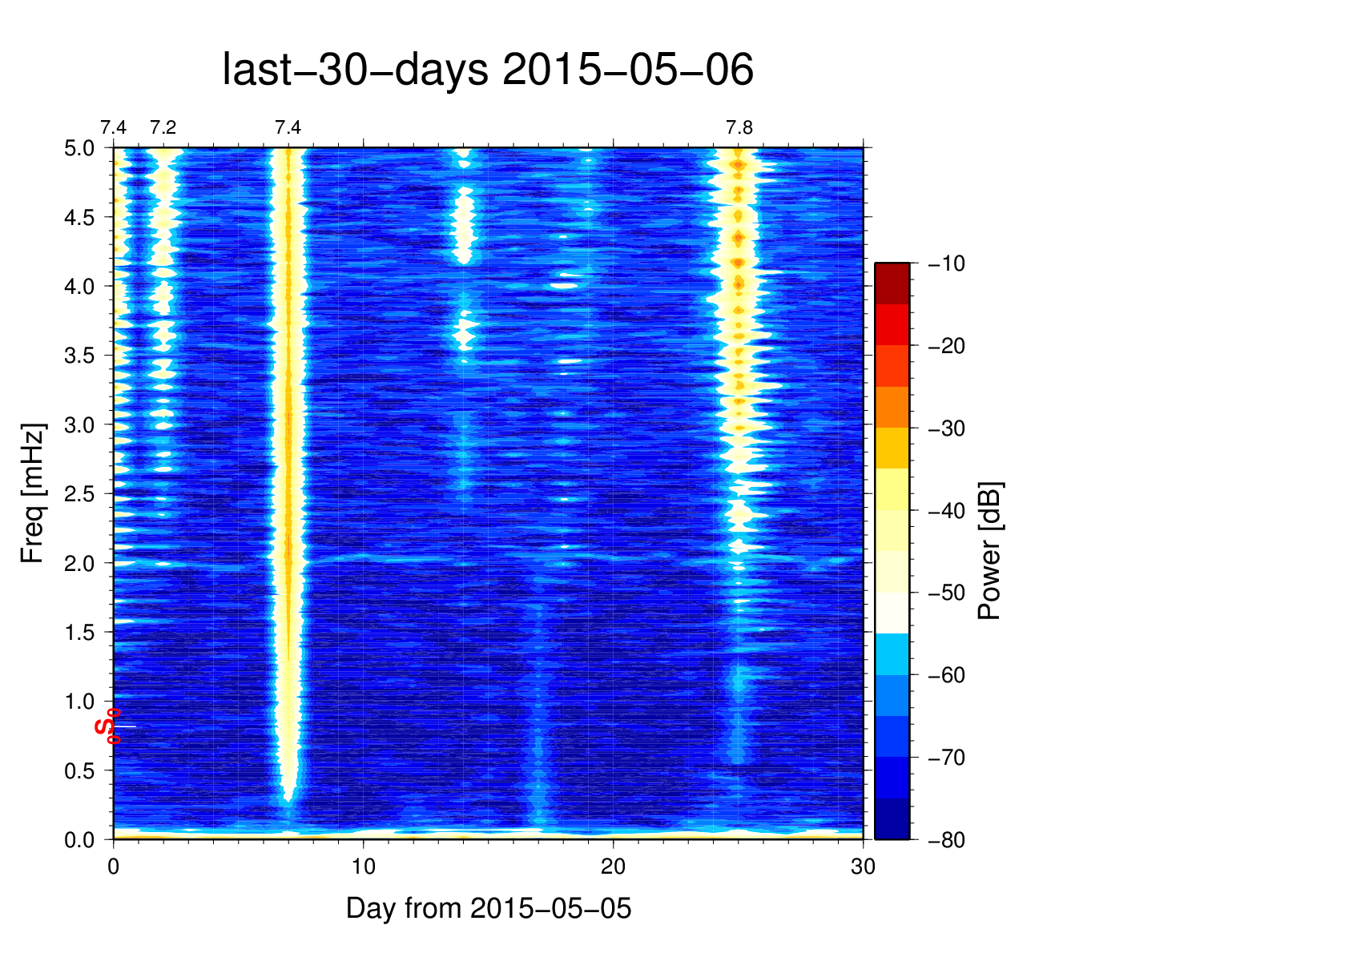Click the bright vertical stripe near day 7
This screenshot has height=953, width=1349.
click(x=288, y=481)
